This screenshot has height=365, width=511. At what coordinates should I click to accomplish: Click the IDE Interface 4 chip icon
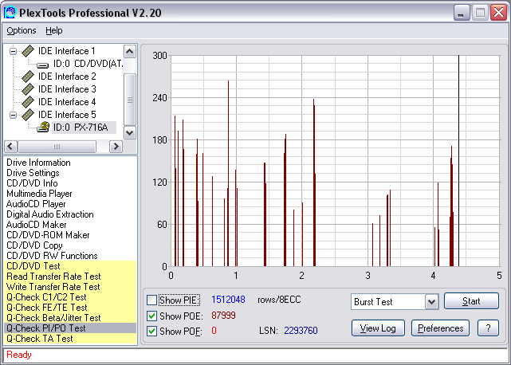[x=28, y=102]
